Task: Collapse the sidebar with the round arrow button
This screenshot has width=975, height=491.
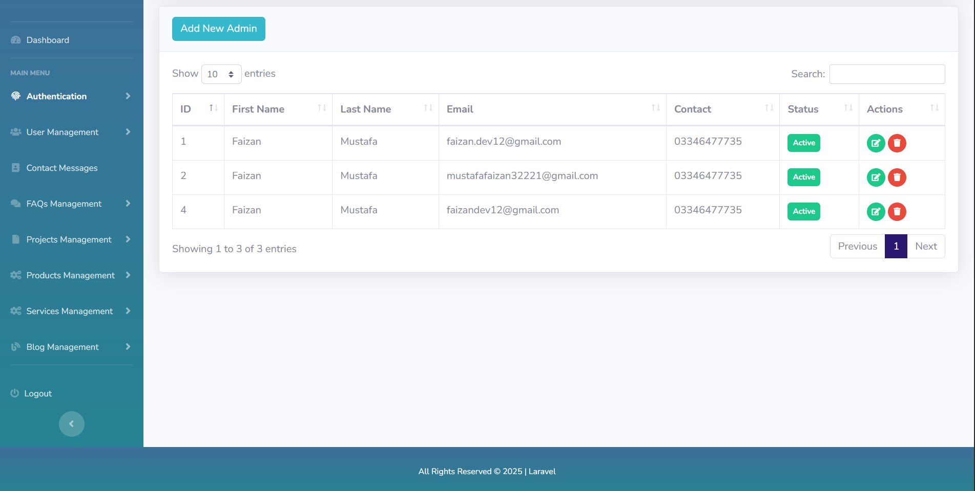Action: click(72, 424)
